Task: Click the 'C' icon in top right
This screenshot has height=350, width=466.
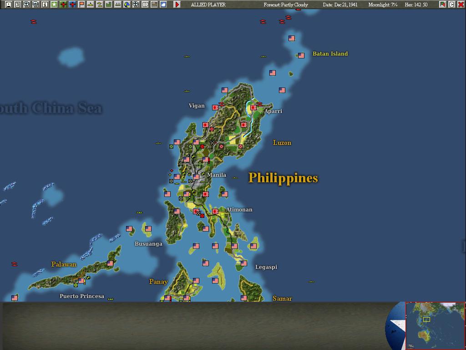Action: point(452,5)
